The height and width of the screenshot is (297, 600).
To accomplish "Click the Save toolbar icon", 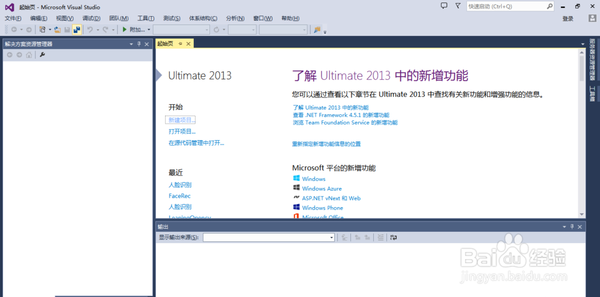I will [67, 29].
